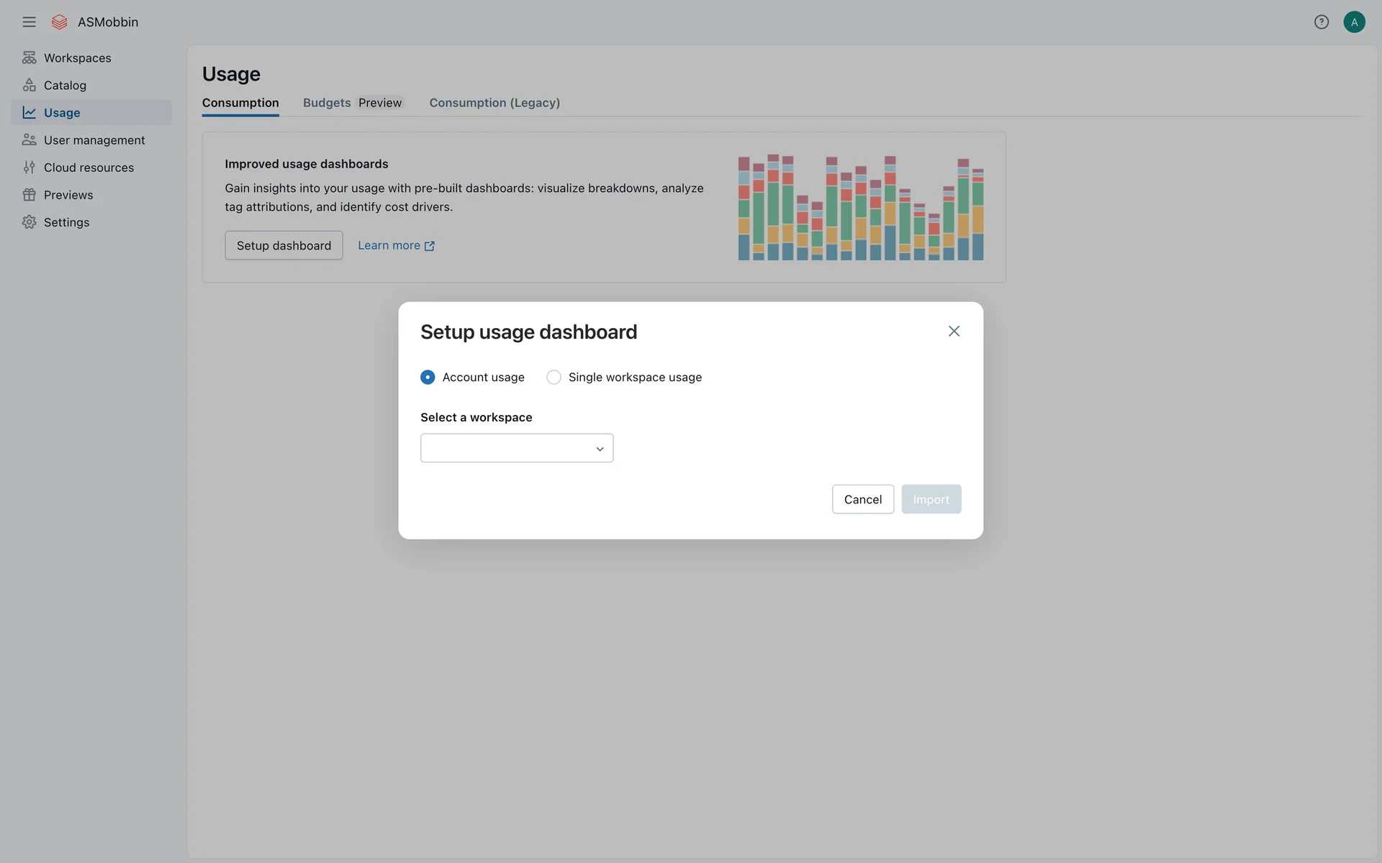The height and width of the screenshot is (863, 1382).
Task: Click the Previews gift icon
Action: (29, 195)
